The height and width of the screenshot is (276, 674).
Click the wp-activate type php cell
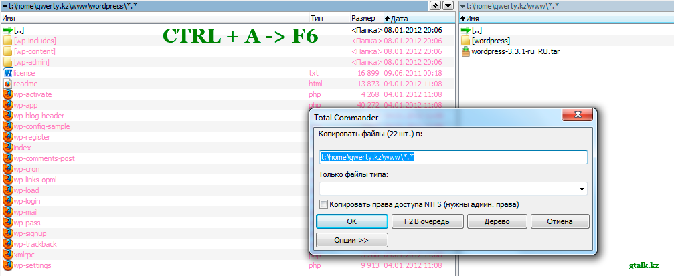(x=315, y=94)
